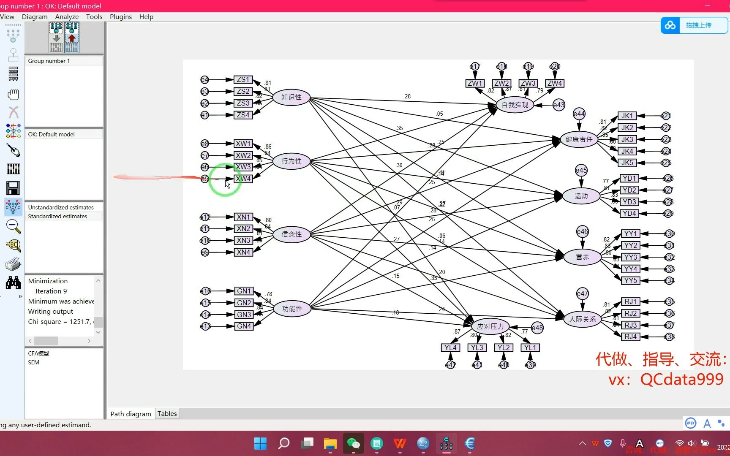Open WeChat from the taskbar
730x456 pixels.
click(353, 443)
